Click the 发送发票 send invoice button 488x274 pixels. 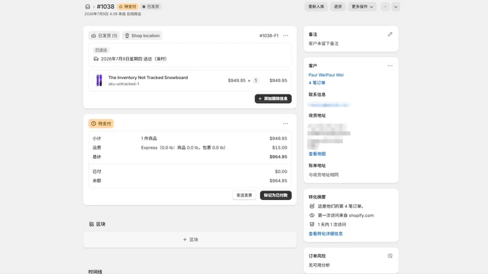(244, 195)
